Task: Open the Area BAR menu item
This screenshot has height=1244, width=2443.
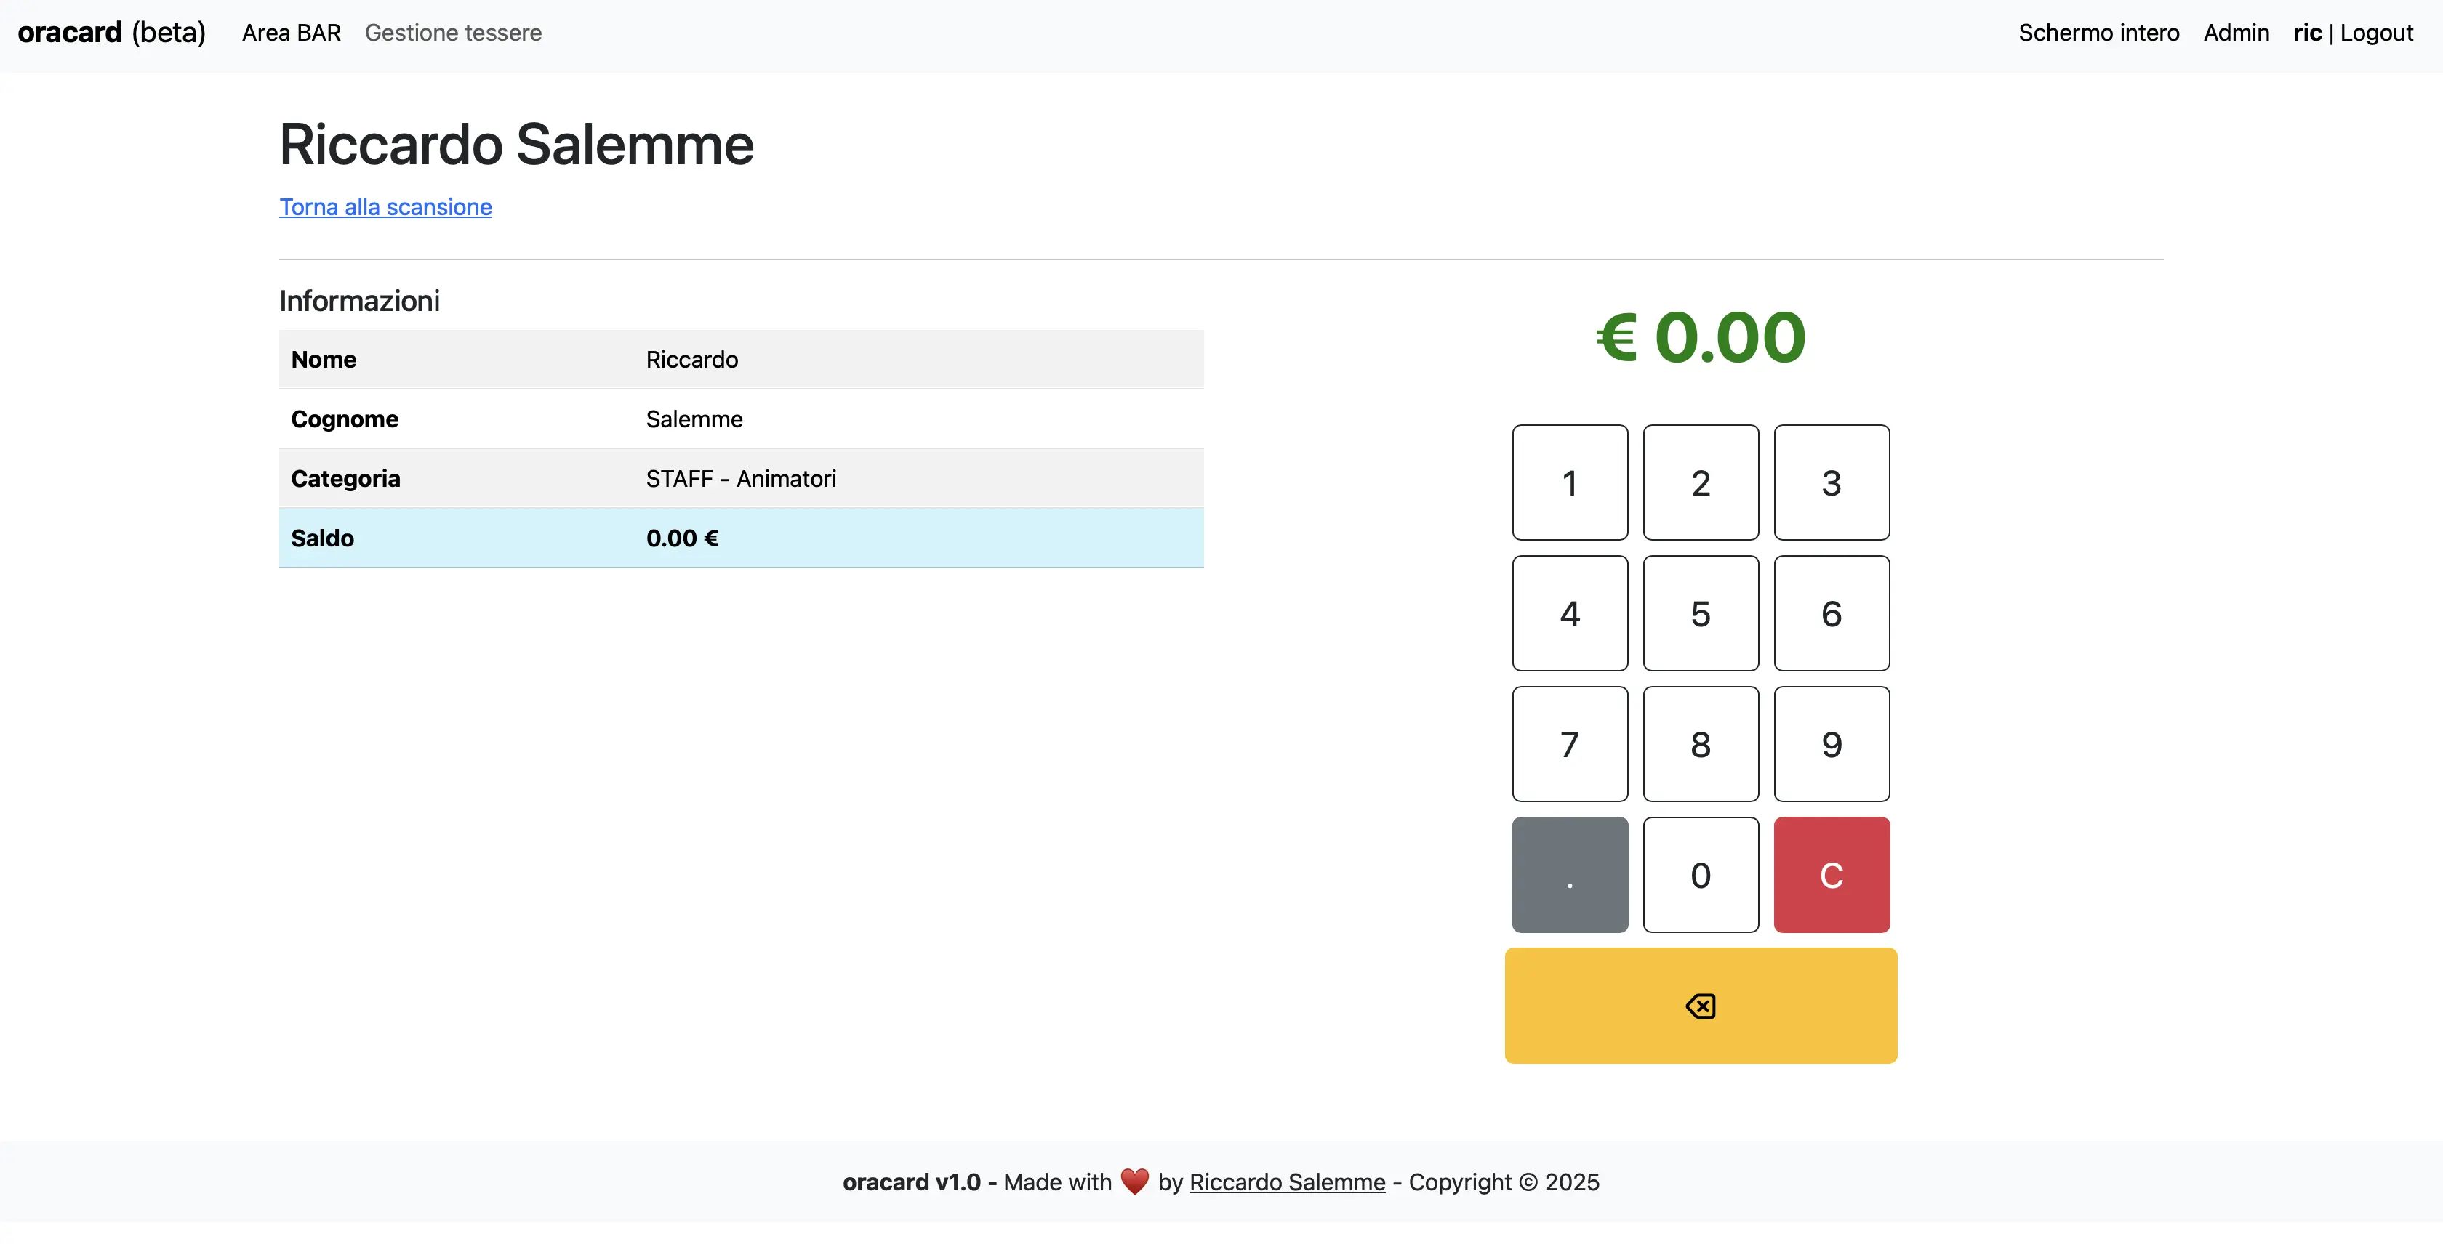Action: [x=291, y=33]
